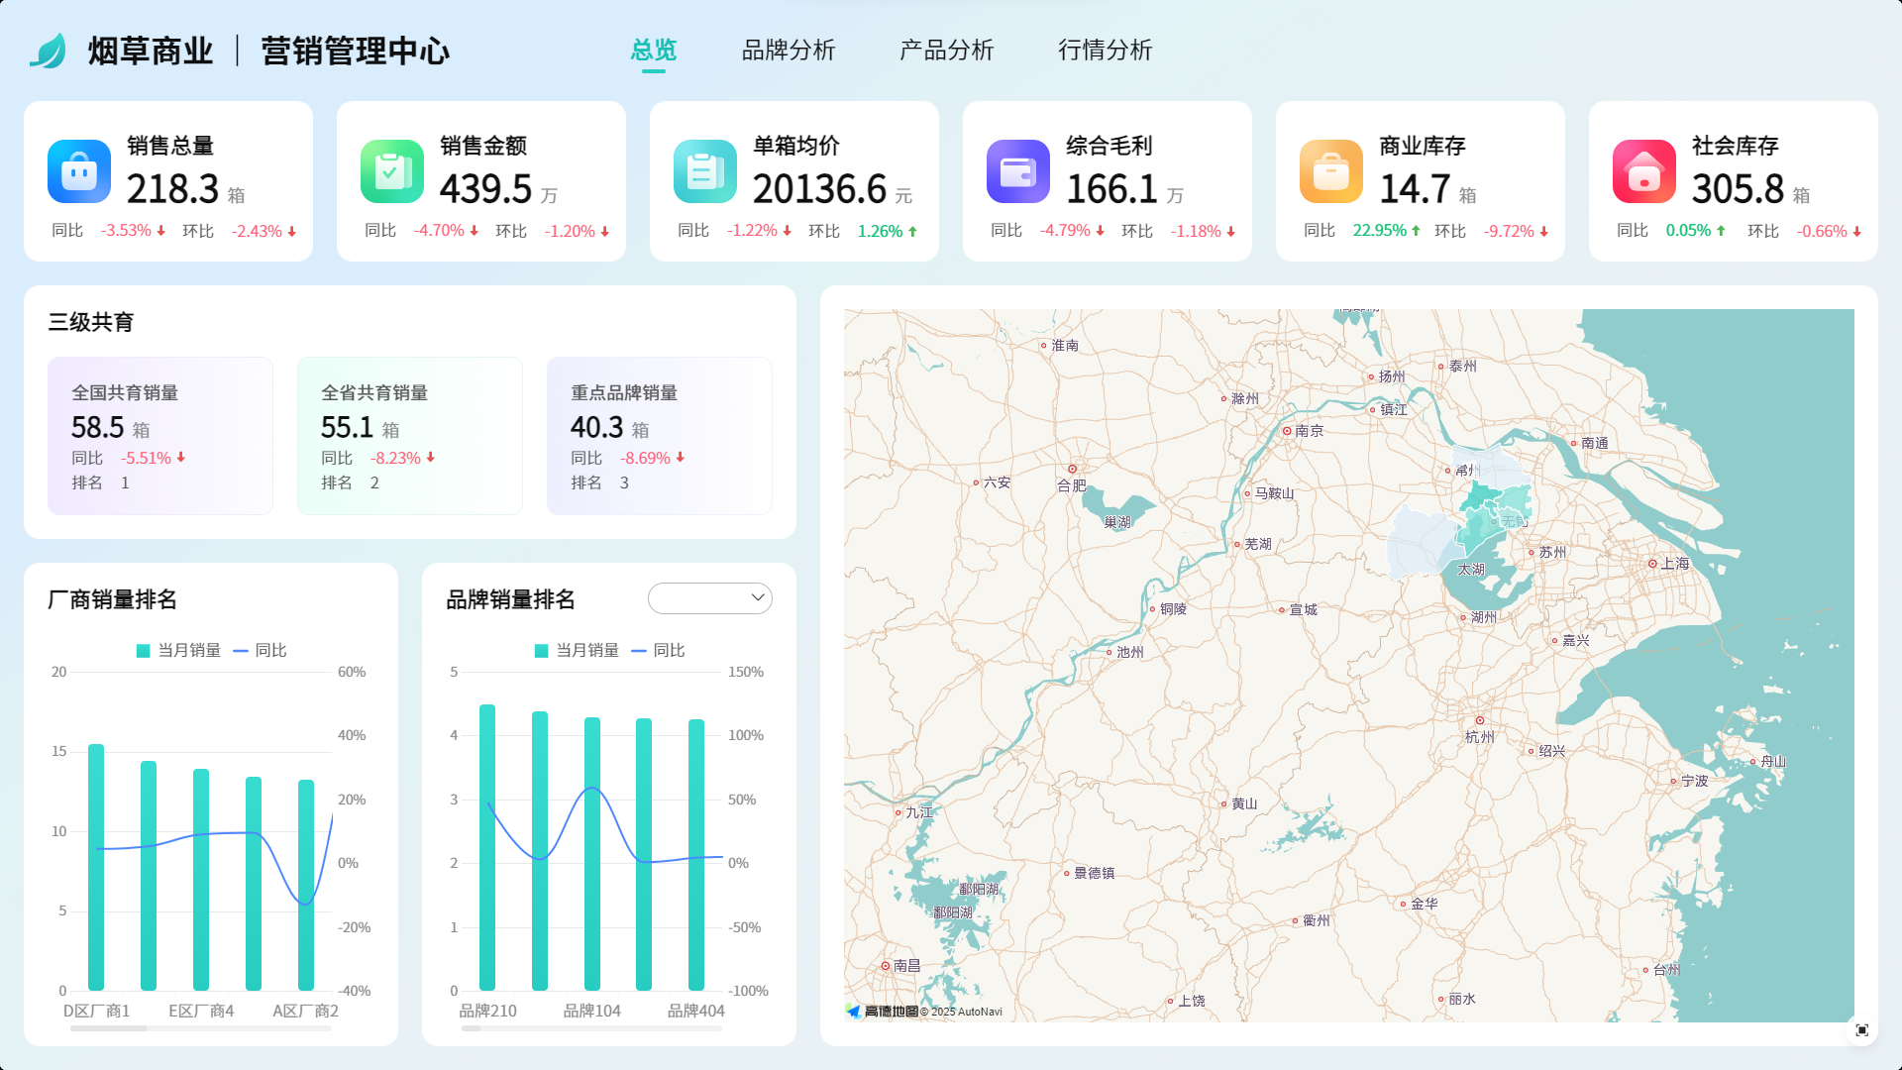Click 上海 marker on the map
The width and height of the screenshot is (1902, 1070).
(x=1653, y=564)
